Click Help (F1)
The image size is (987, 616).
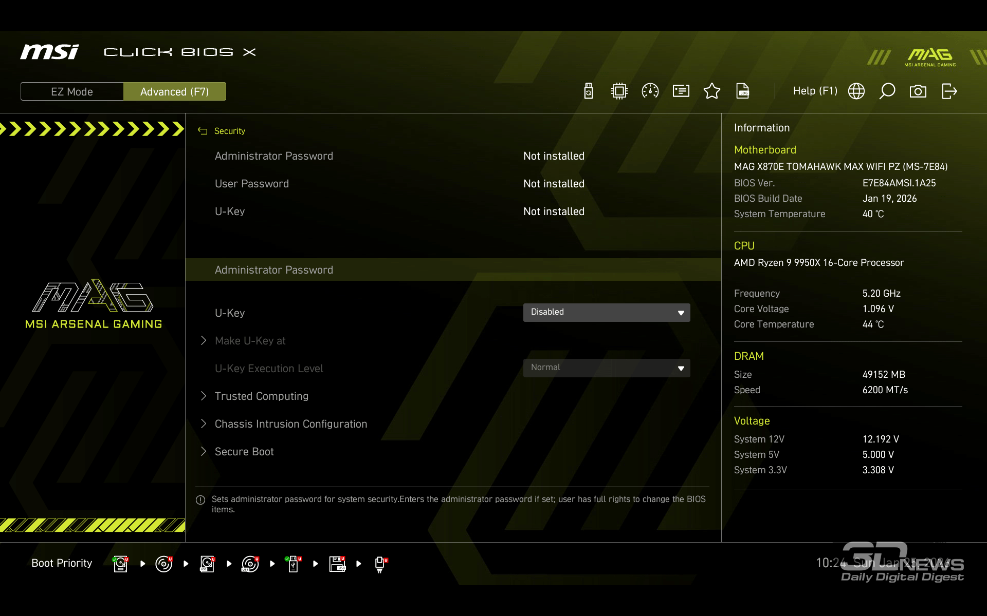click(x=815, y=91)
